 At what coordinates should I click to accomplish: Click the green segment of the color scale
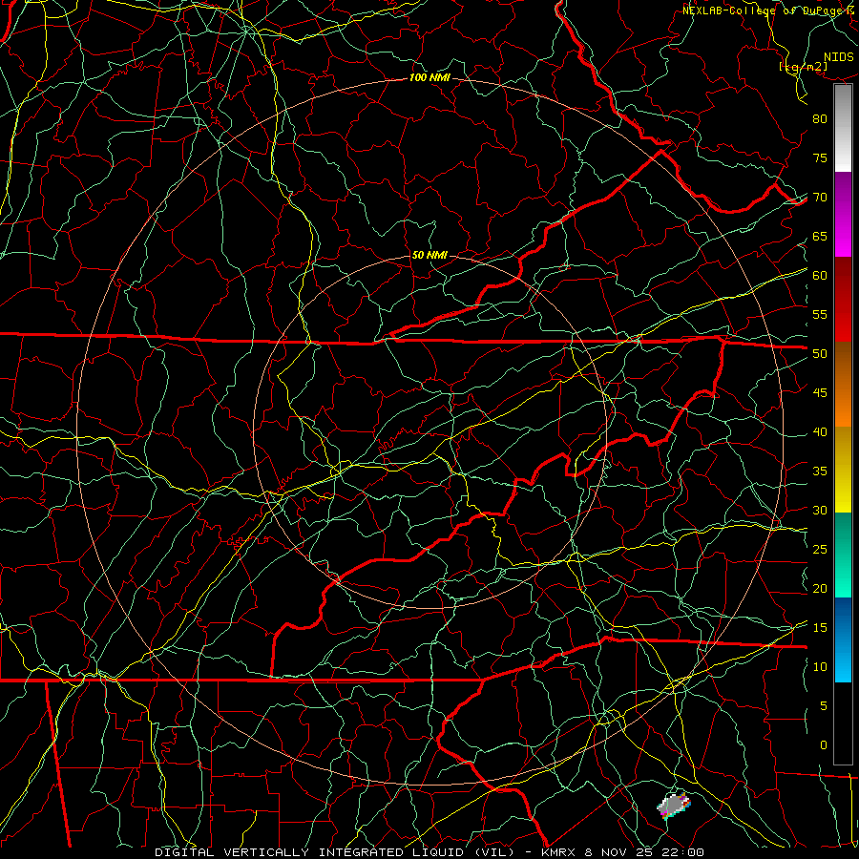843,555
